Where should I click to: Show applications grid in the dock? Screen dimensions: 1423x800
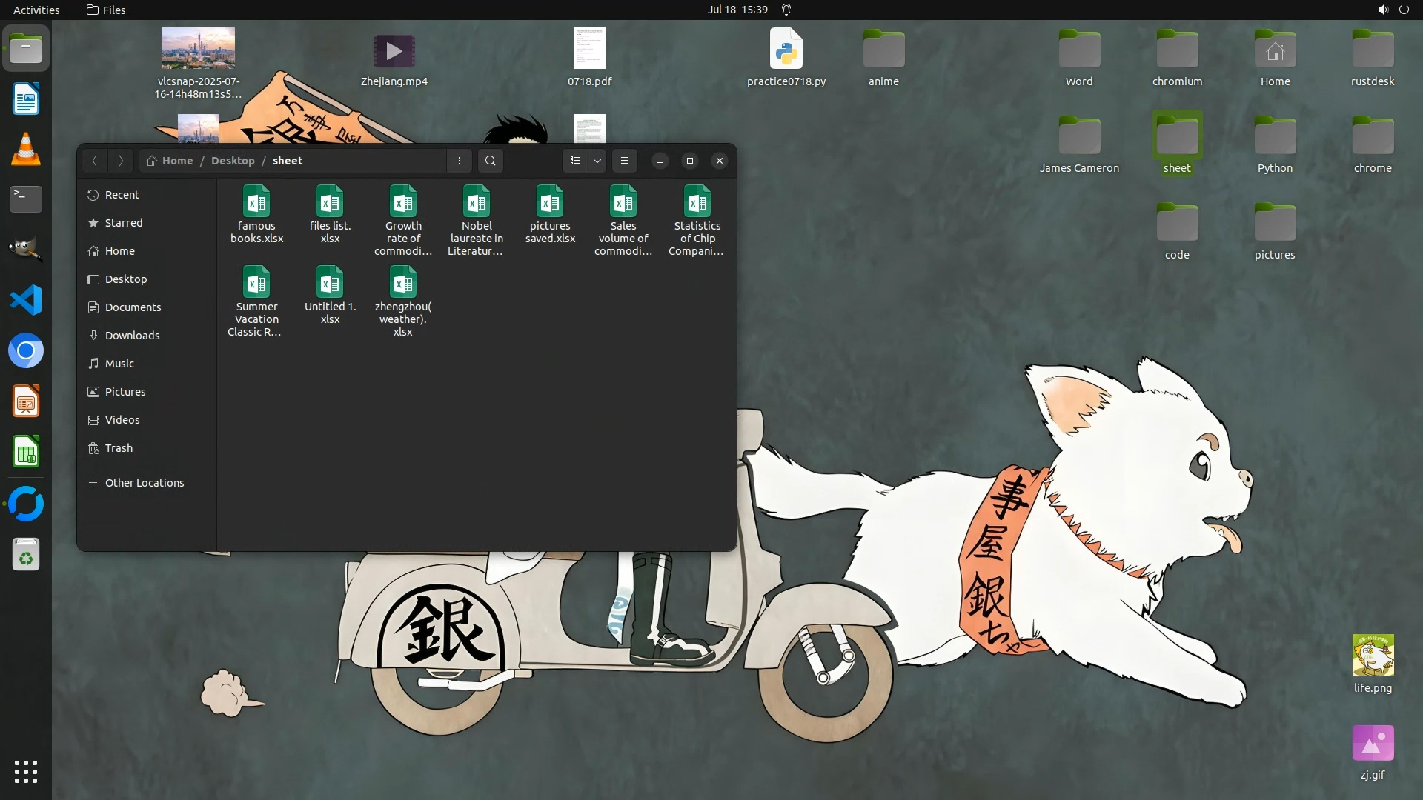tap(26, 772)
